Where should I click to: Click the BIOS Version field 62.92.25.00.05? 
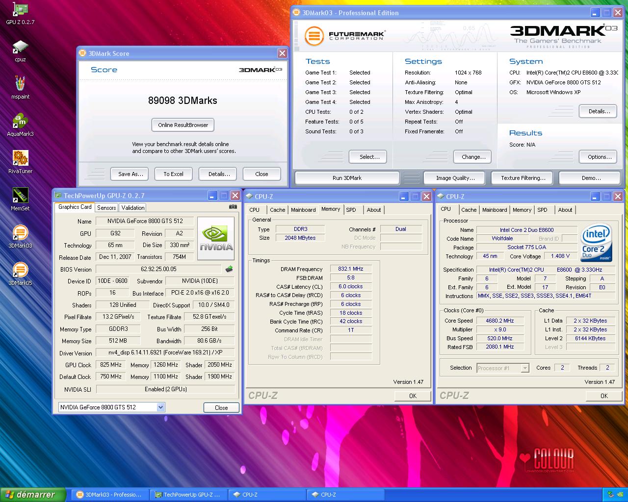(x=158, y=269)
